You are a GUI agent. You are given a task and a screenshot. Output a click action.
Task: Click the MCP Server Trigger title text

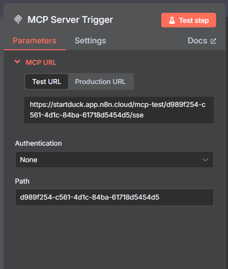point(70,20)
